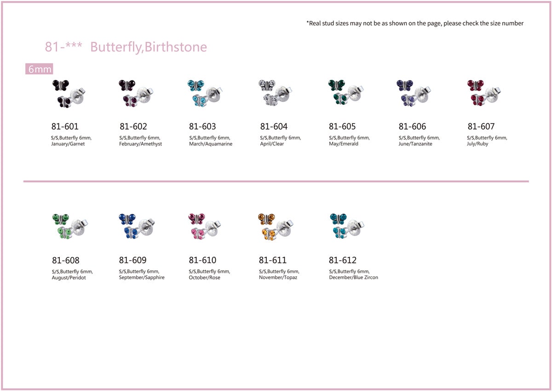The width and height of the screenshot is (552, 391).
Task: Pick the December Blue Zircon butterfly image
Action: (x=348, y=227)
